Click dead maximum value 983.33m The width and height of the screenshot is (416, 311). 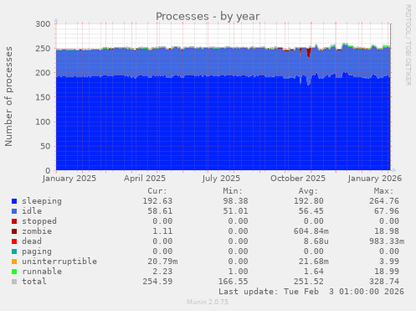[387, 241]
